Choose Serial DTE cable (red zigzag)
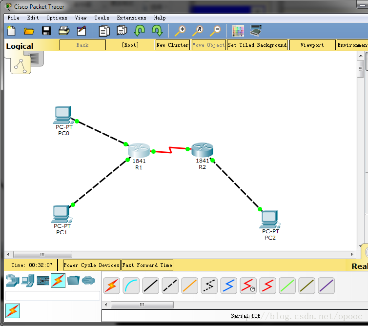This screenshot has height=326, width=368. (268, 285)
